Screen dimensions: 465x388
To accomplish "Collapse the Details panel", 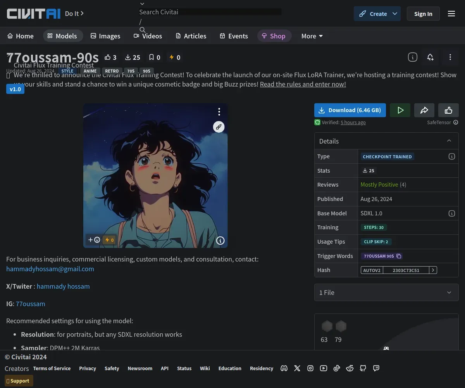I will pyautogui.click(x=449, y=141).
